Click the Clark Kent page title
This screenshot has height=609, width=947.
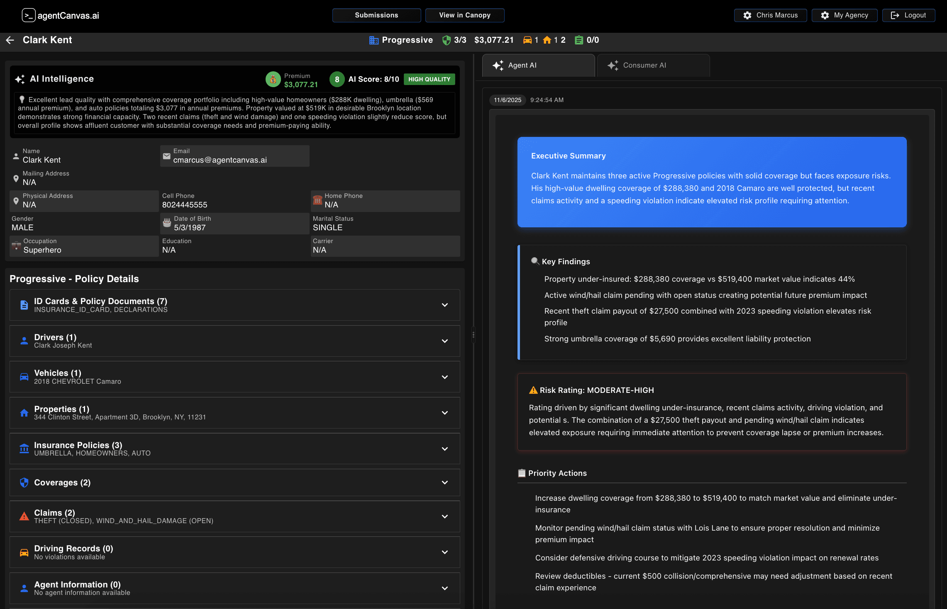(47, 40)
